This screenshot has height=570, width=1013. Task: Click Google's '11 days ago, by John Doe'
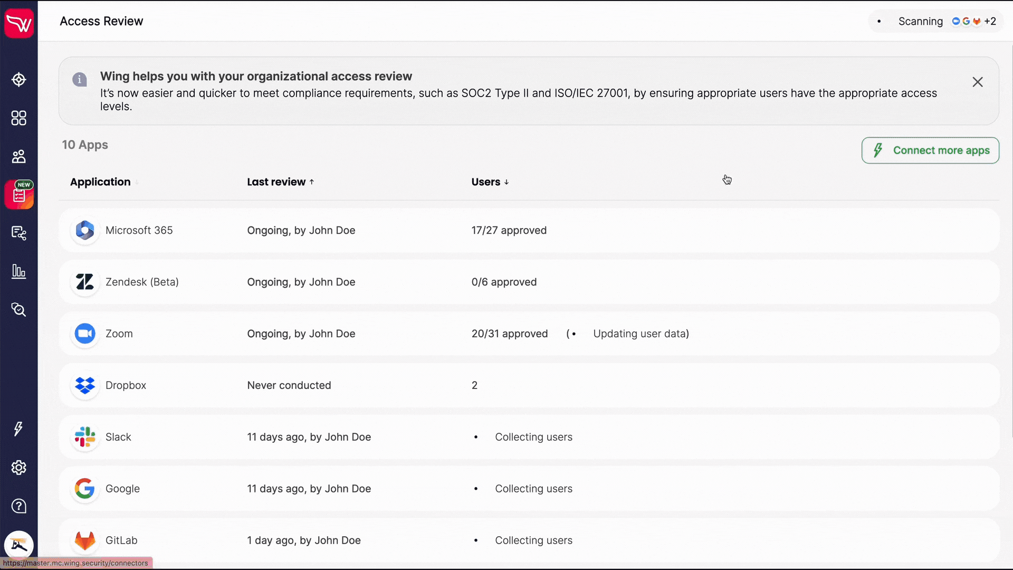309,489
